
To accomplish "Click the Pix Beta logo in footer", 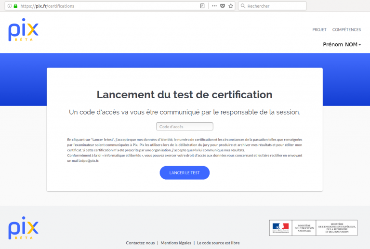I will click(23, 228).
